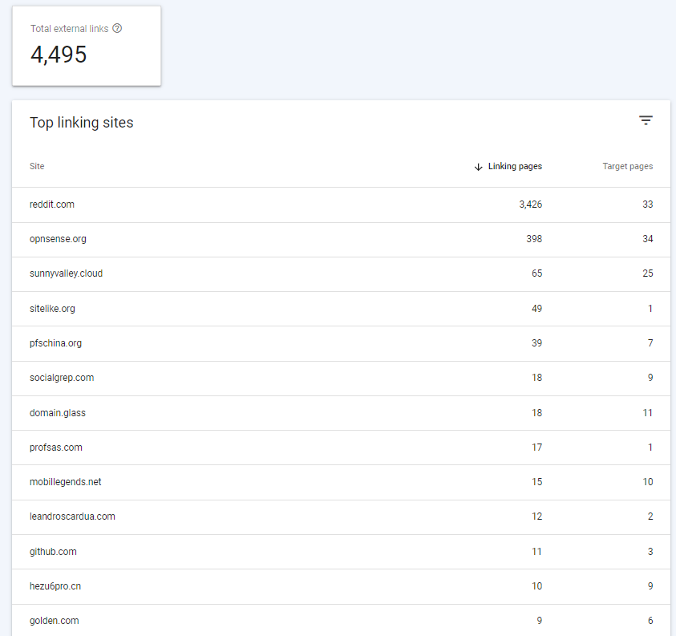
Task: Click the 12 linking pages value
Action: (536, 516)
